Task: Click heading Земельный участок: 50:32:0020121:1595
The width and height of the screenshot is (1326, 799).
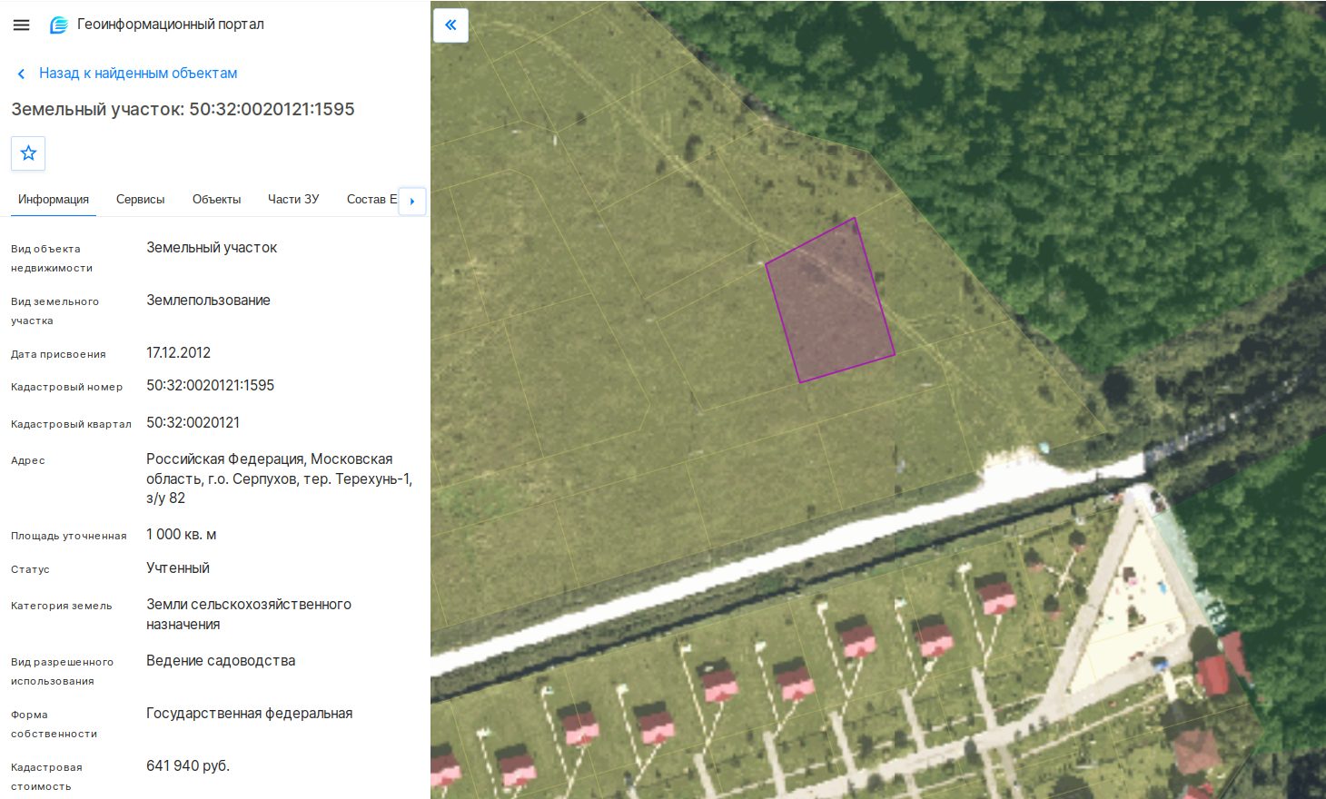Action: [183, 110]
